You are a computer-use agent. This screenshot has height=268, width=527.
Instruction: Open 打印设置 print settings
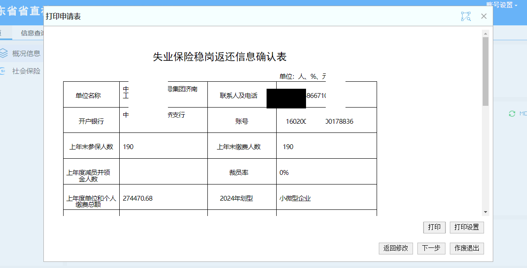coord(466,227)
